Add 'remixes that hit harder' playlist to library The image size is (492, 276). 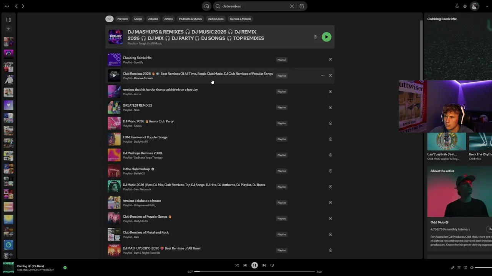coord(331,92)
